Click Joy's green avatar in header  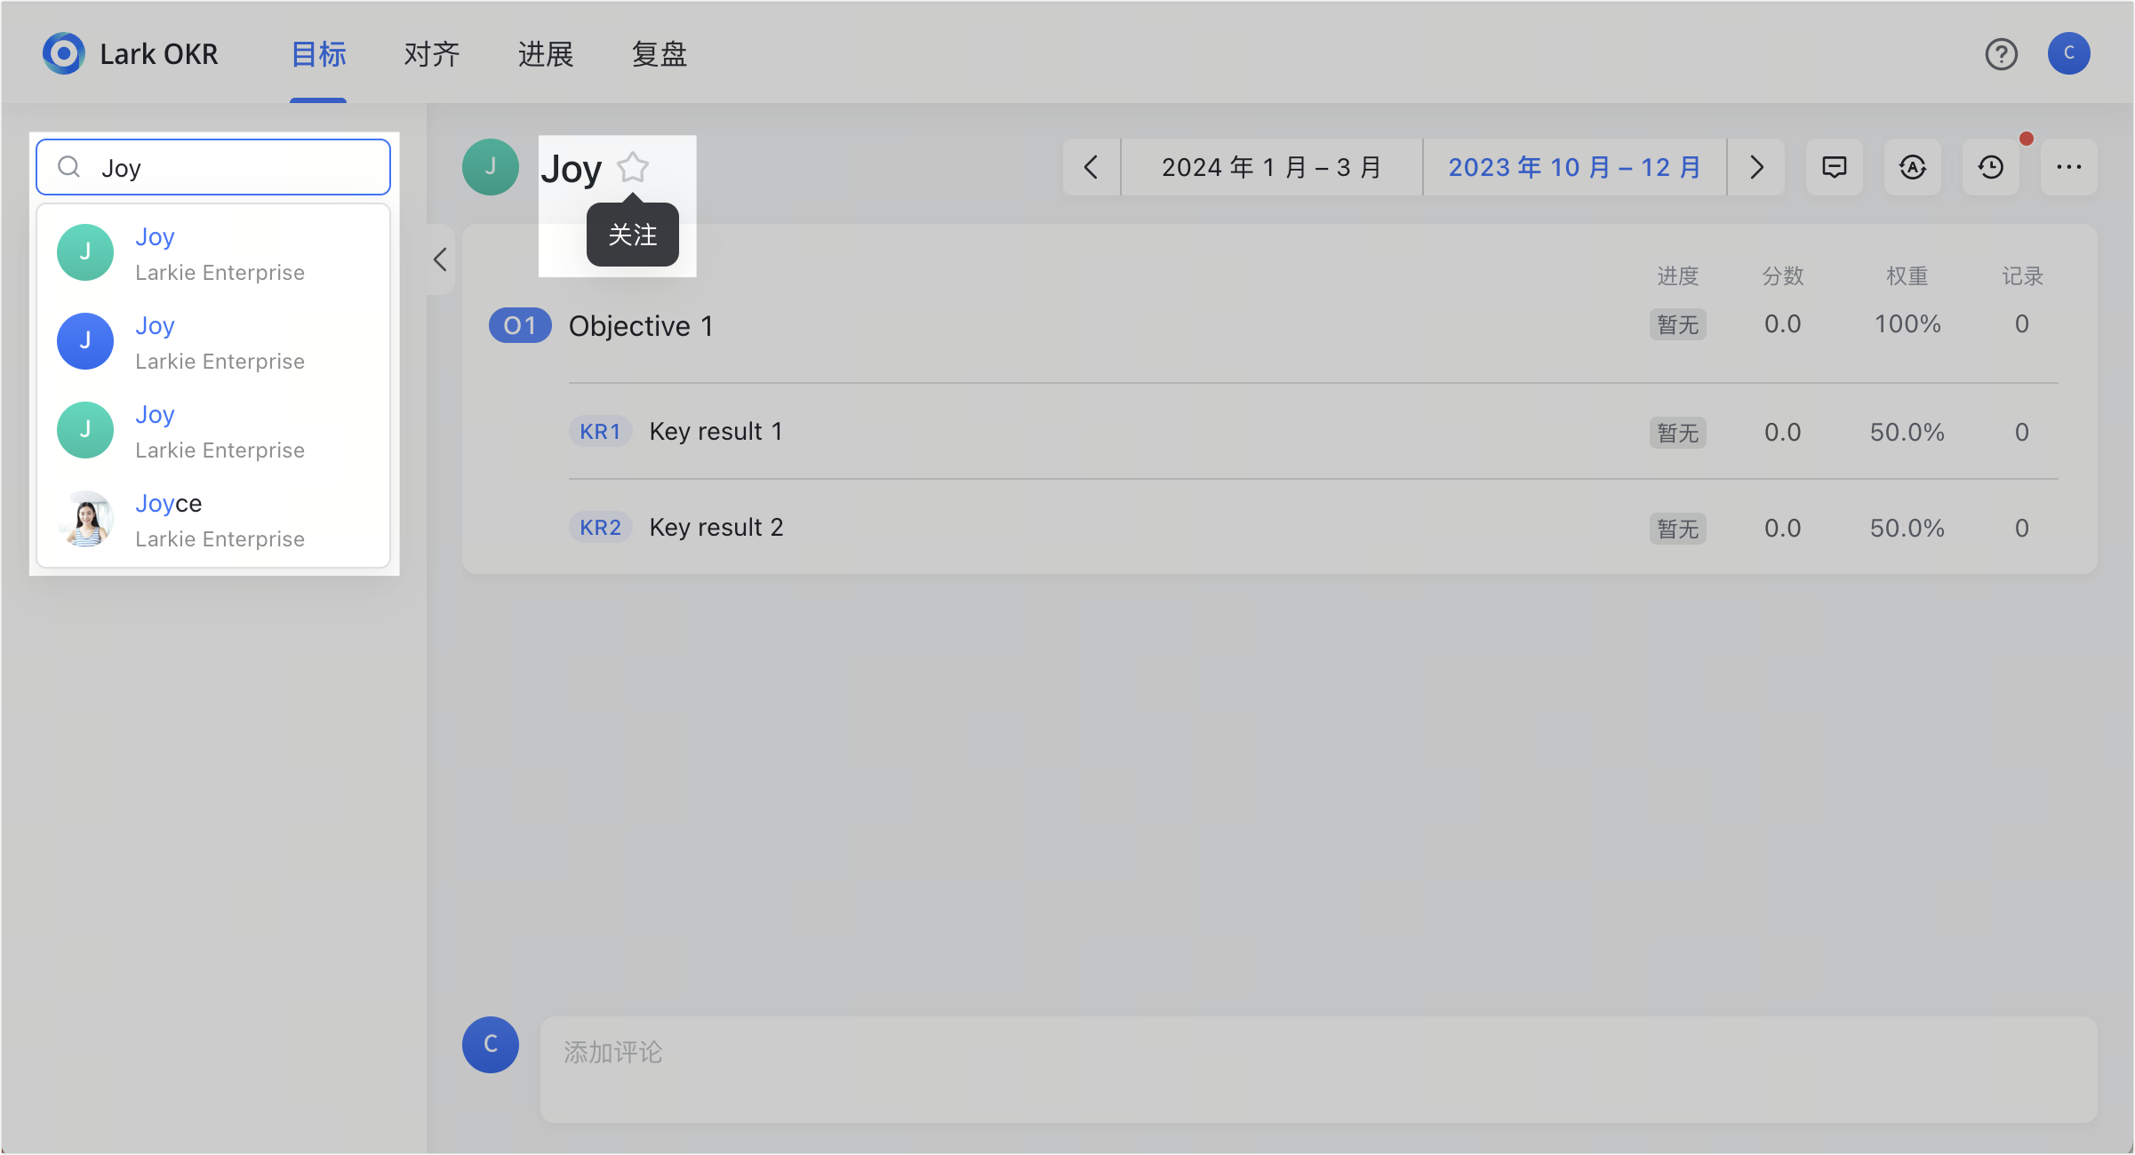[490, 166]
